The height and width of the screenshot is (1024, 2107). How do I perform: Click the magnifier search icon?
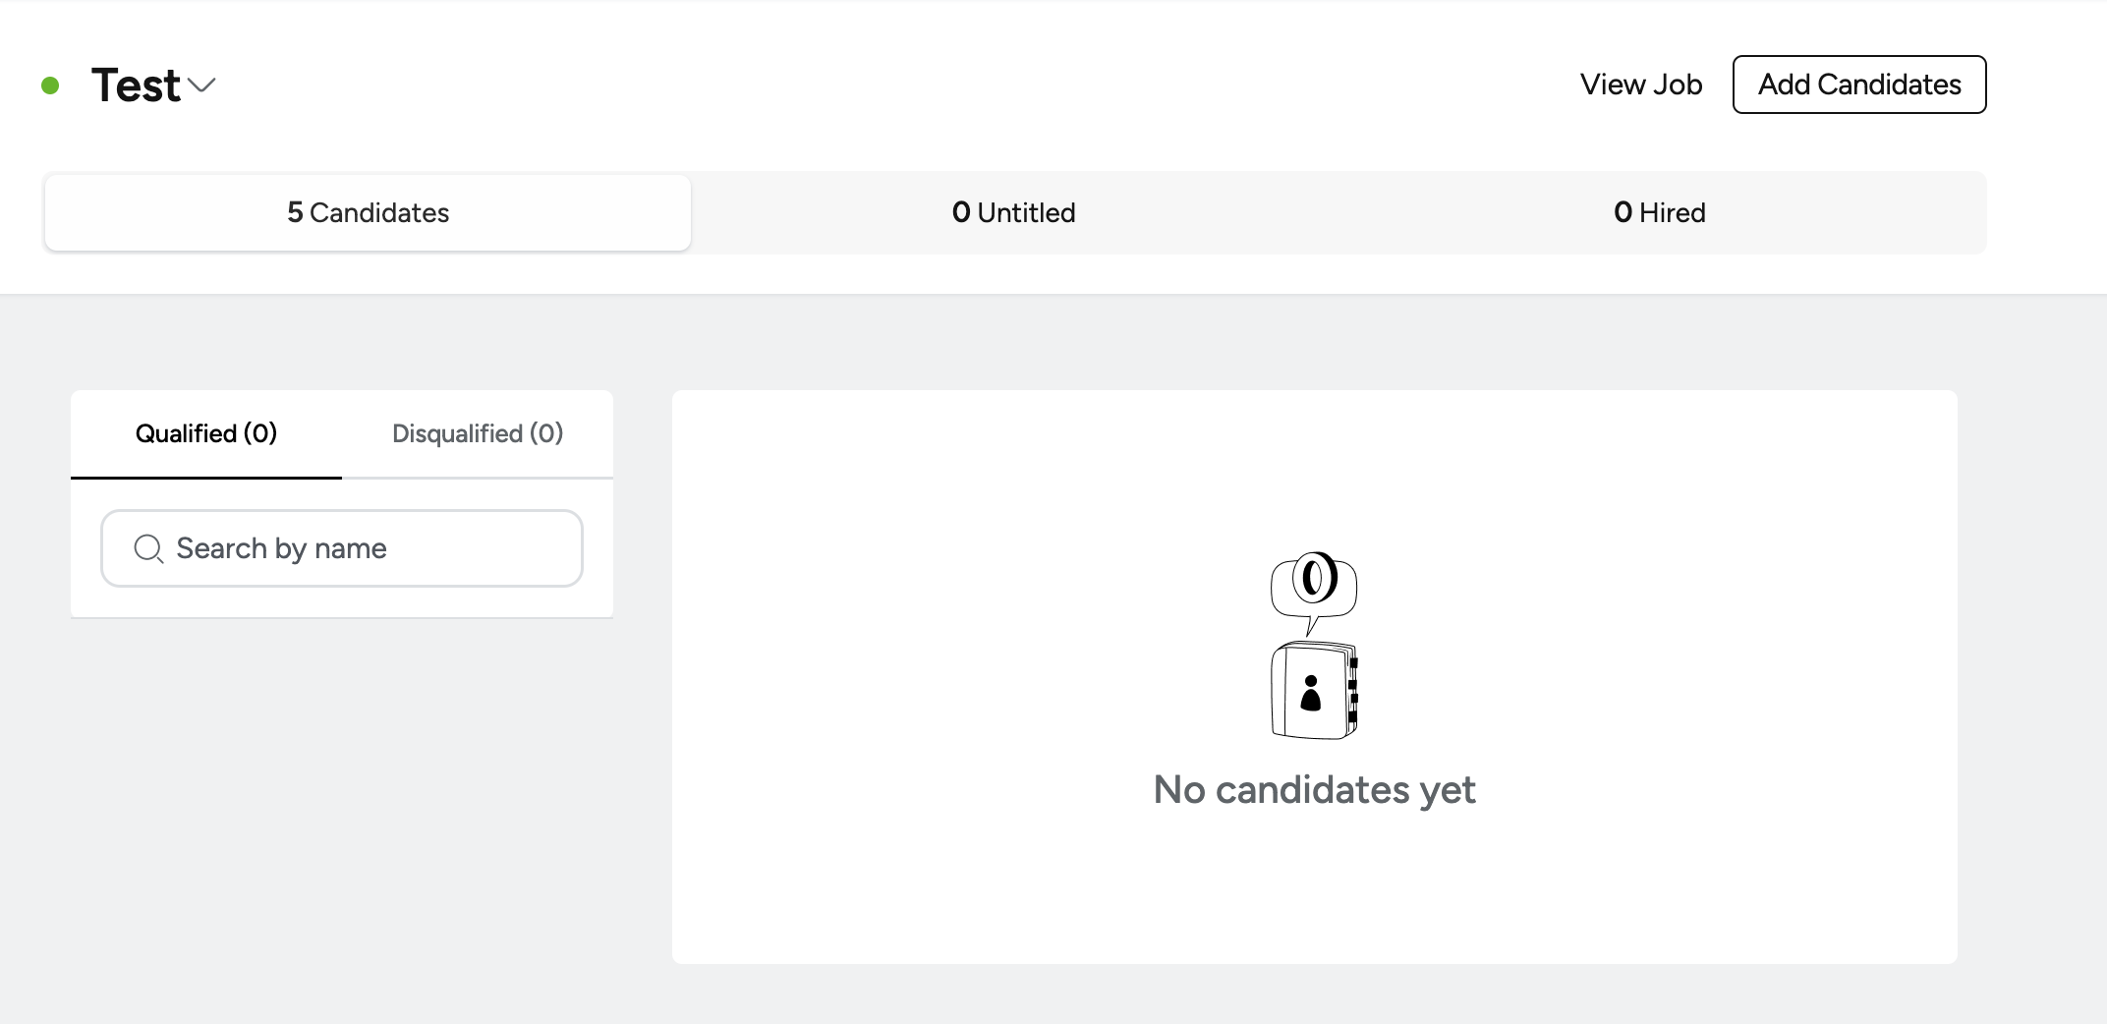[x=148, y=548]
